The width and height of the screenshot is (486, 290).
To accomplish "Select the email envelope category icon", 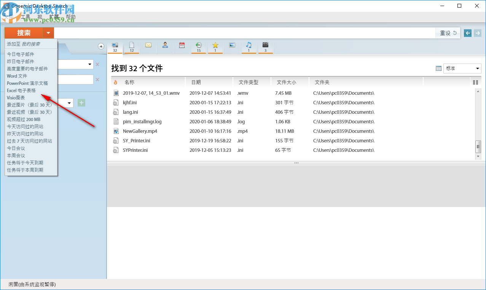I will point(148,46).
